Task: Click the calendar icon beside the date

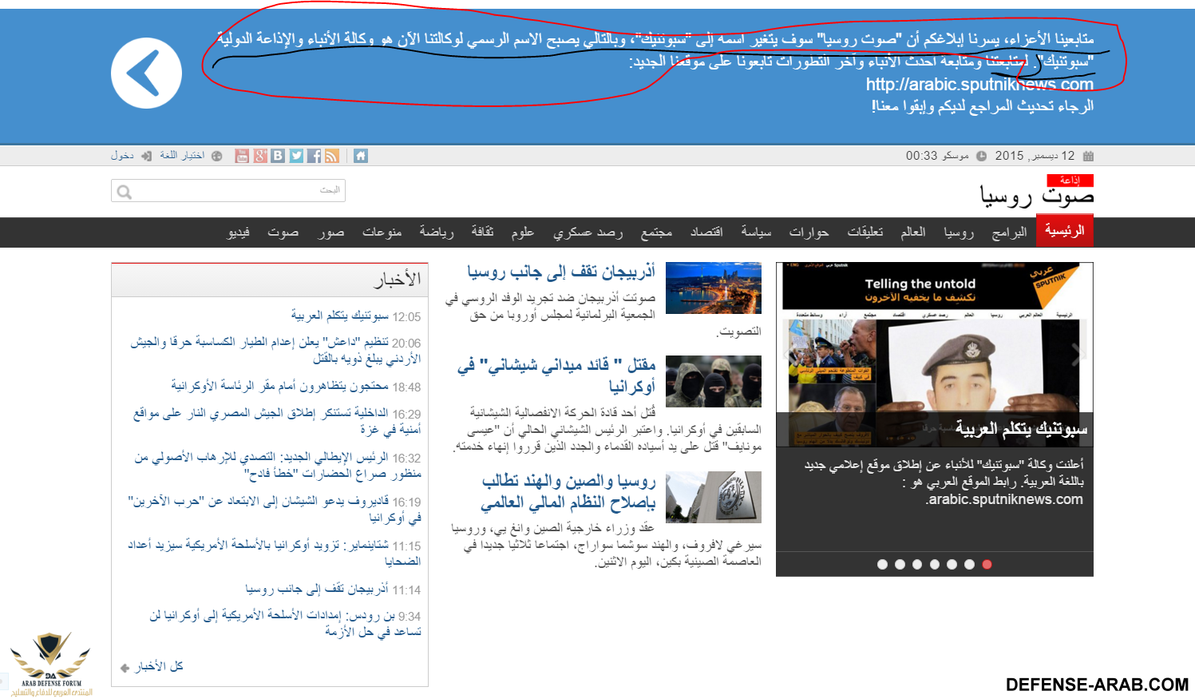Action: tap(1088, 156)
